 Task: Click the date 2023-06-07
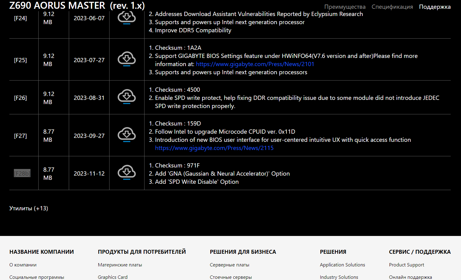(x=89, y=18)
